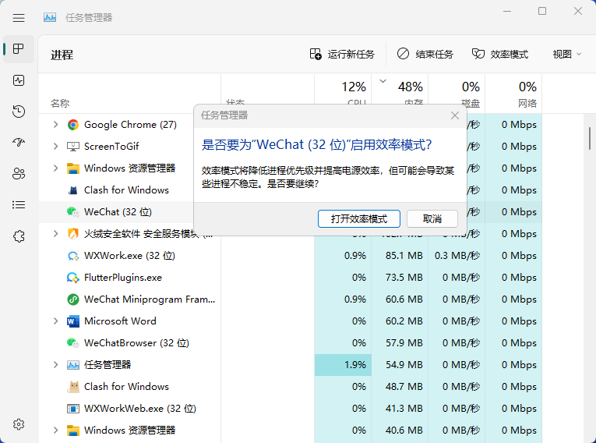596x443 pixels.
Task: Click the 火绒安全软件 process icon
Action: 73,234
